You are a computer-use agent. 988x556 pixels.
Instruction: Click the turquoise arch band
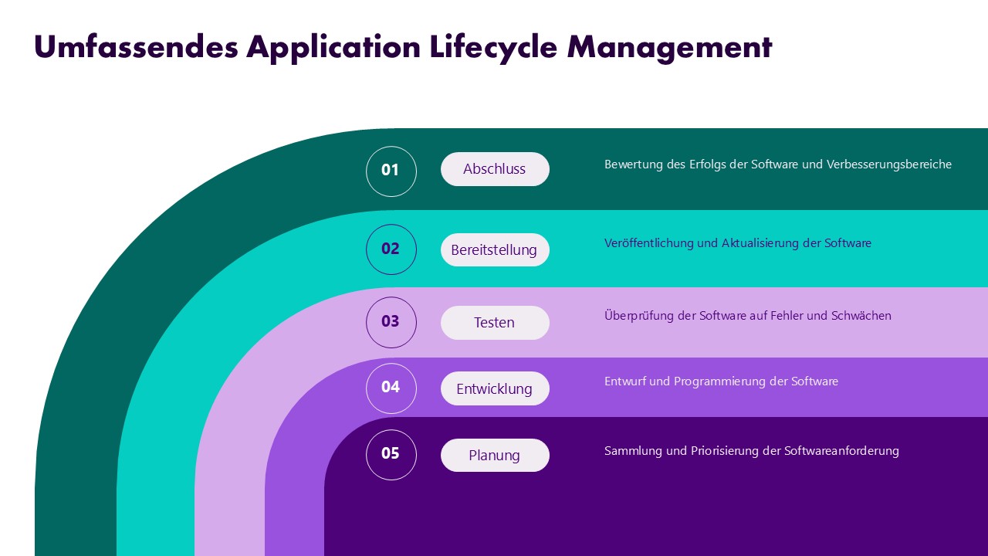154,463
